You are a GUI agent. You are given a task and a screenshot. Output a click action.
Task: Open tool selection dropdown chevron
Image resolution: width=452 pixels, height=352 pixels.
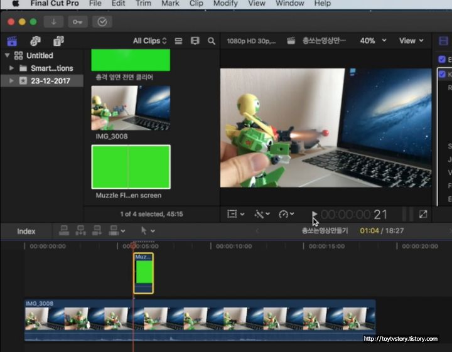153,231
